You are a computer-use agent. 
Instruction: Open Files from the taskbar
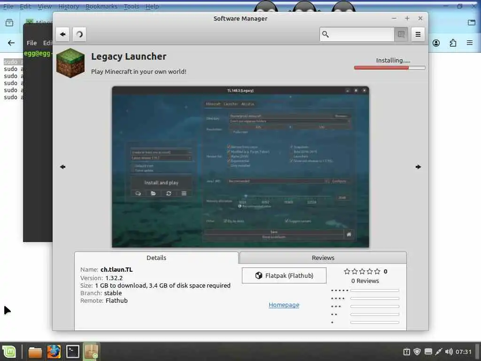pos(35,352)
